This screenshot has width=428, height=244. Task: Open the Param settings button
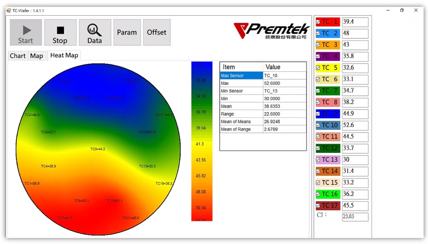click(x=127, y=32)
